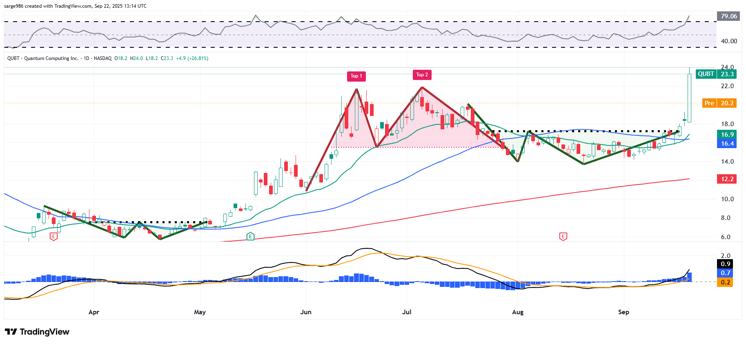Click the latest tall green candlestick
746x344 pixels.
click(x=689, y=98)
